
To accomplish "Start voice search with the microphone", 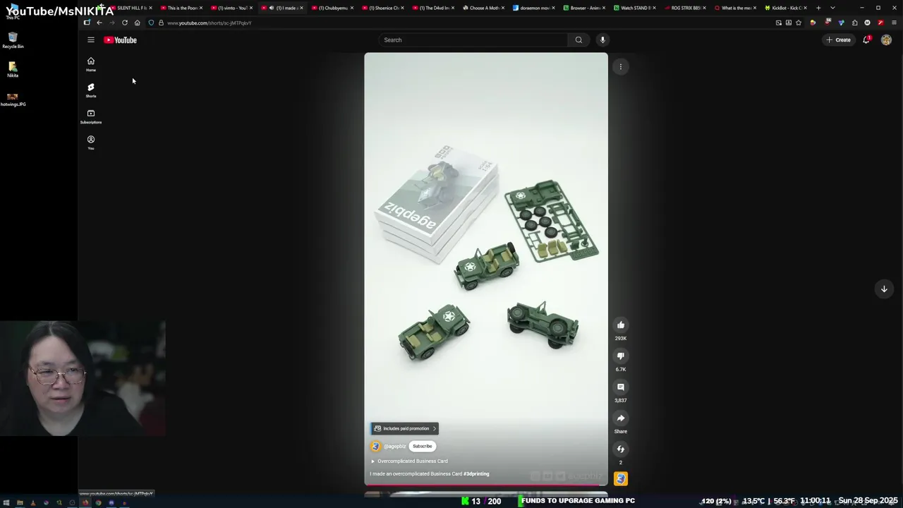I will (602, 40).
